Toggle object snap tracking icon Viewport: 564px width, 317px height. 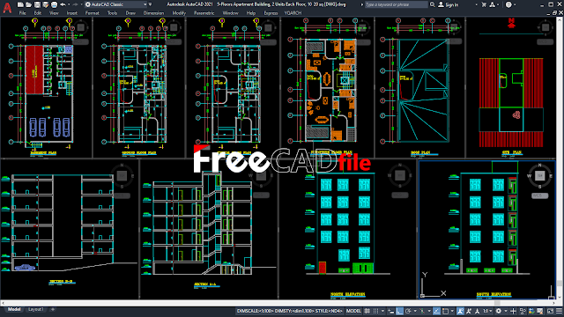click(437, 311)
